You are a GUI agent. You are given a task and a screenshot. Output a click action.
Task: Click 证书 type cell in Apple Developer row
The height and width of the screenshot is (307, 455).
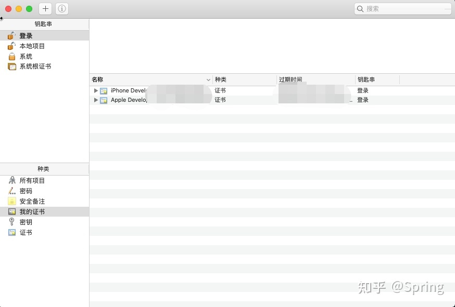(220, 100)
